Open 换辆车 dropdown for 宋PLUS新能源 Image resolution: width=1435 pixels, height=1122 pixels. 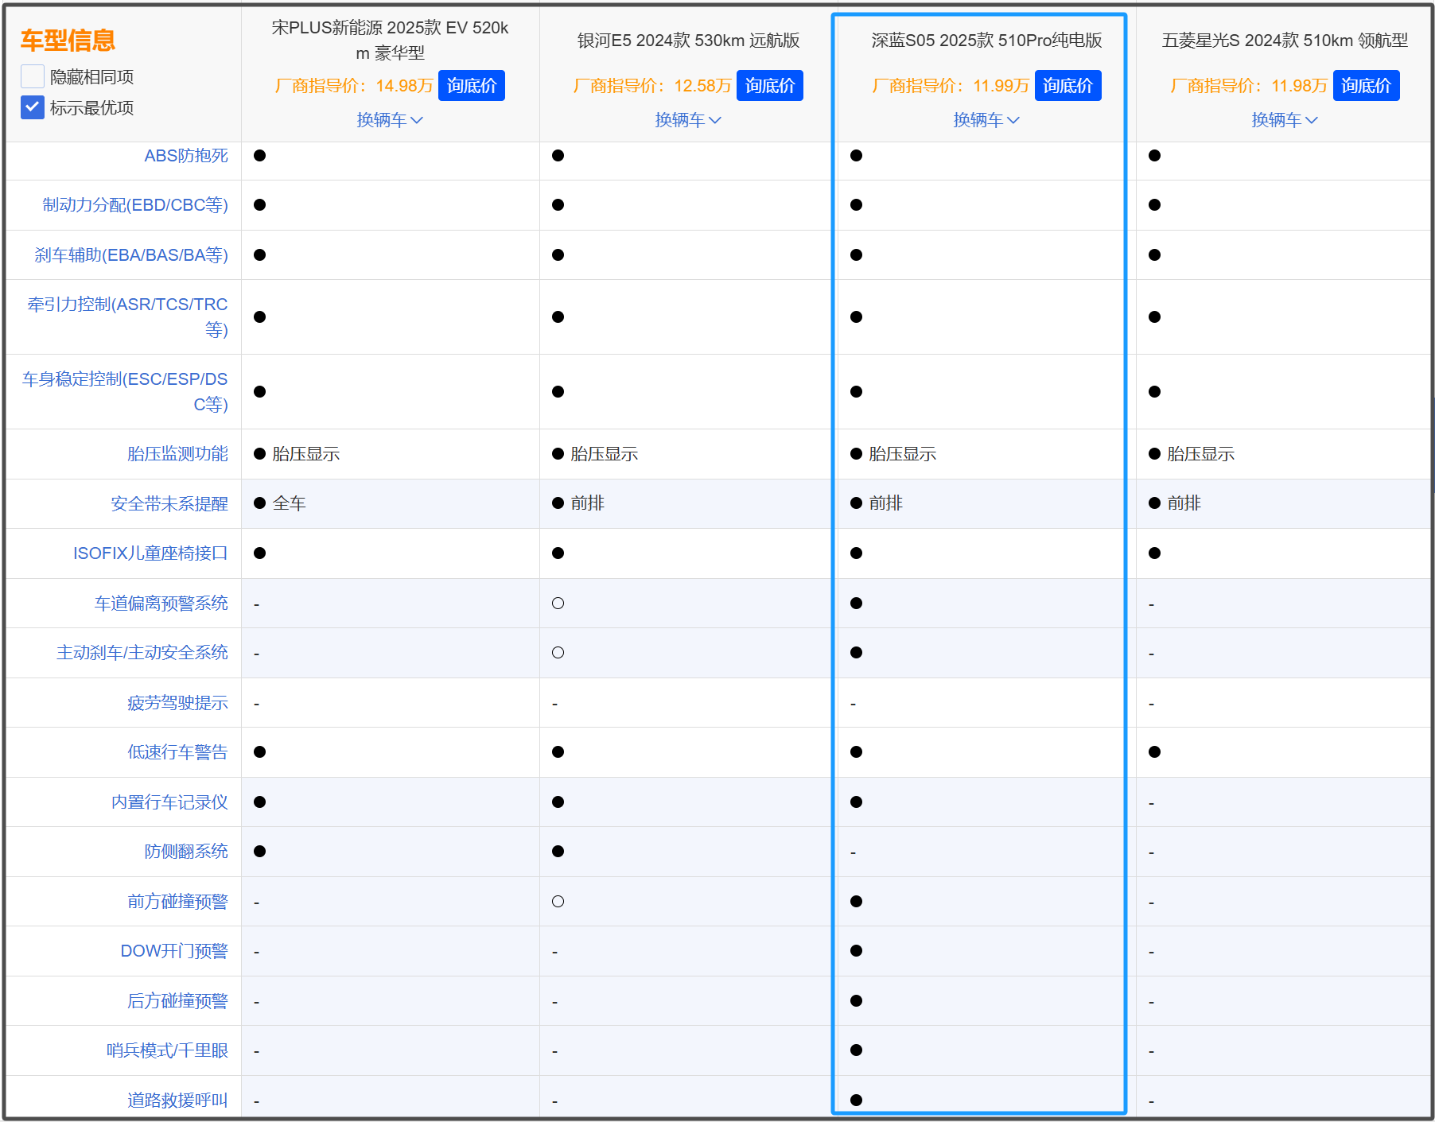click(x=390, y=120)
